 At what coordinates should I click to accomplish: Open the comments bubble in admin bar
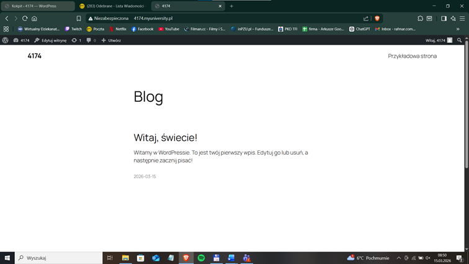click(90, 40)
